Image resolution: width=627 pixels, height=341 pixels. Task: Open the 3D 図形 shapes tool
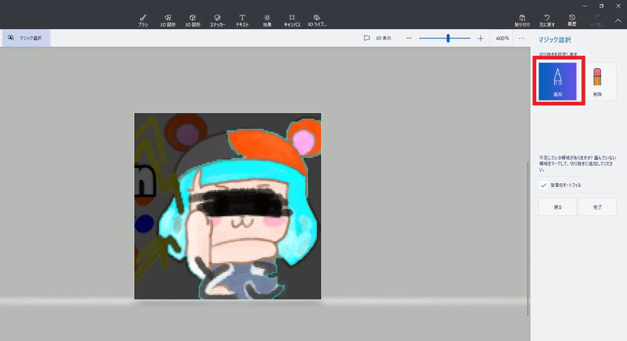[x=192, y=20]
